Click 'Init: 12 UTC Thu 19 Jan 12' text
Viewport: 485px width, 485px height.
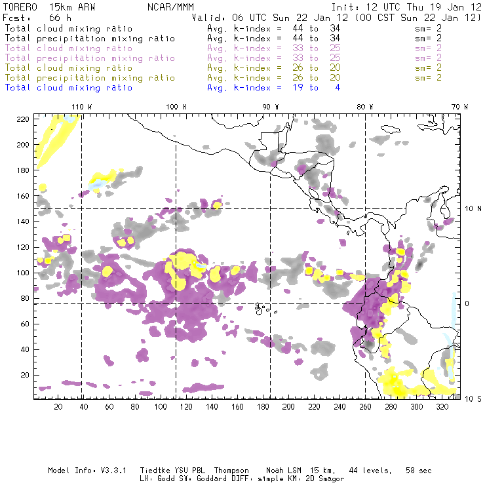[x=406, y=7]
